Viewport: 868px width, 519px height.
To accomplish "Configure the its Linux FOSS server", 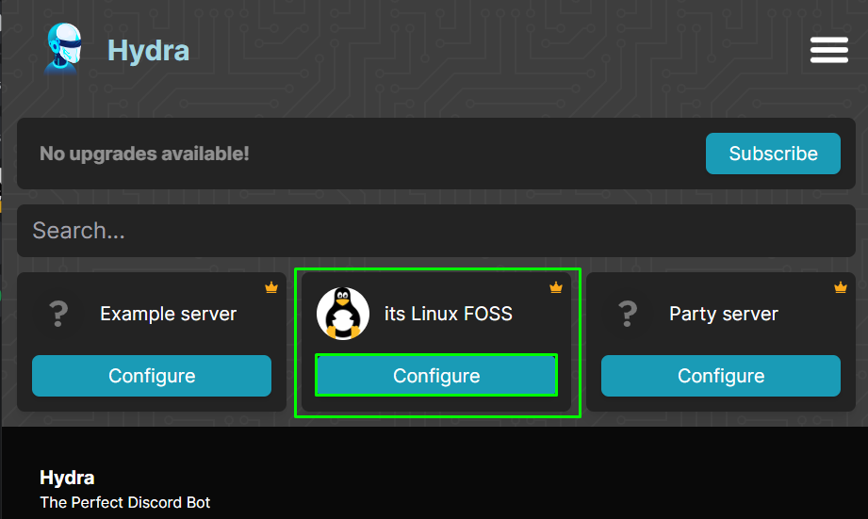I will (436, 376).
